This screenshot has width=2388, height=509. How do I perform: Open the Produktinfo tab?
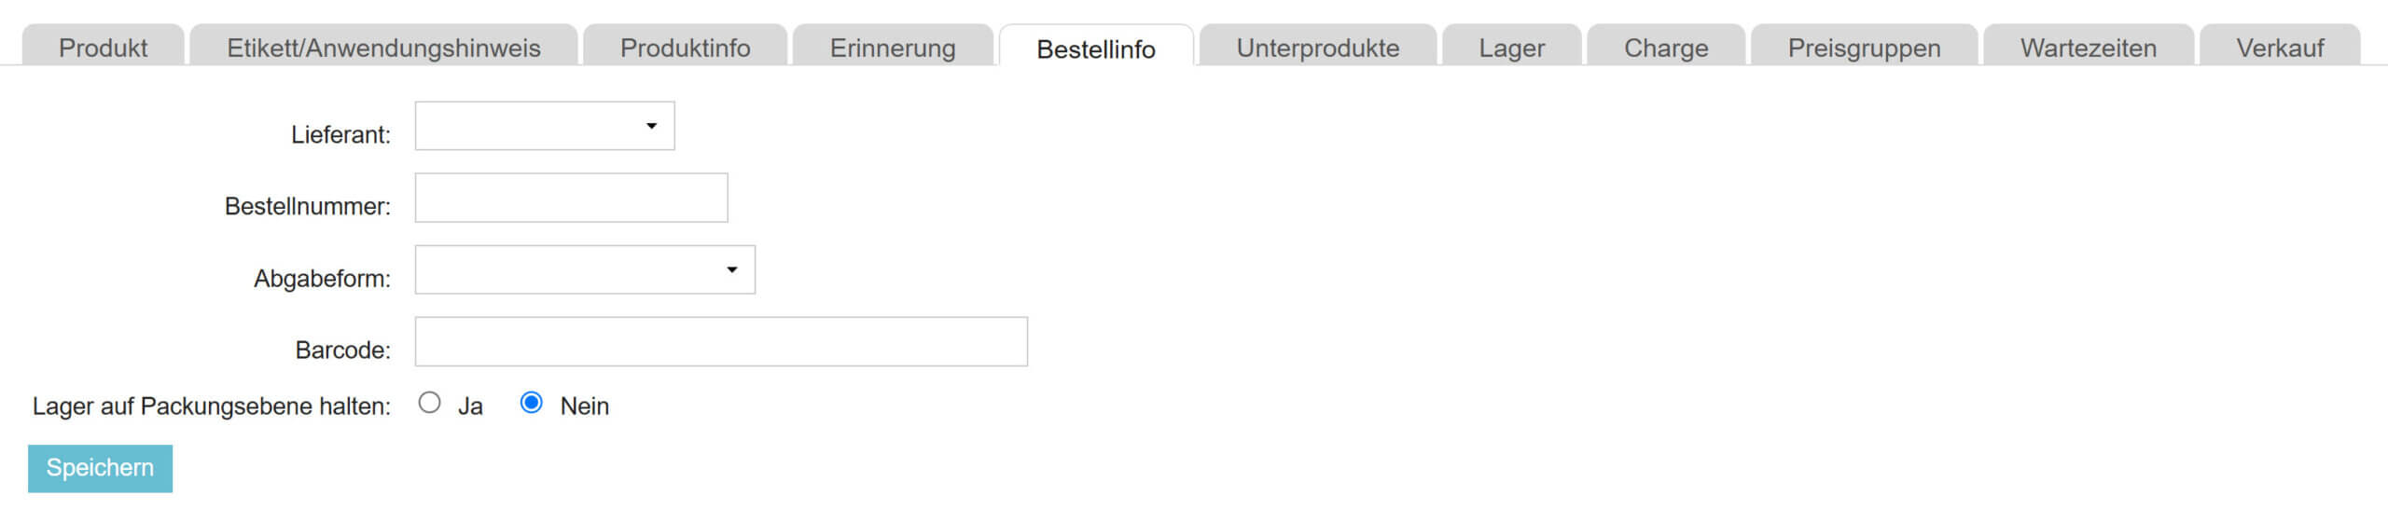coord(685,48)
